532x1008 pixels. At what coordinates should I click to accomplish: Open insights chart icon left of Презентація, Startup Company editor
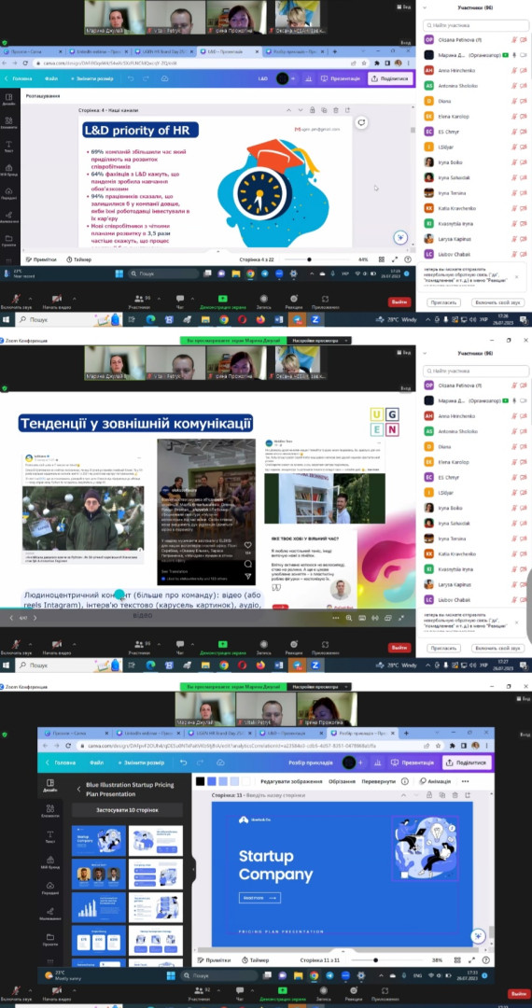click(377, 763)
